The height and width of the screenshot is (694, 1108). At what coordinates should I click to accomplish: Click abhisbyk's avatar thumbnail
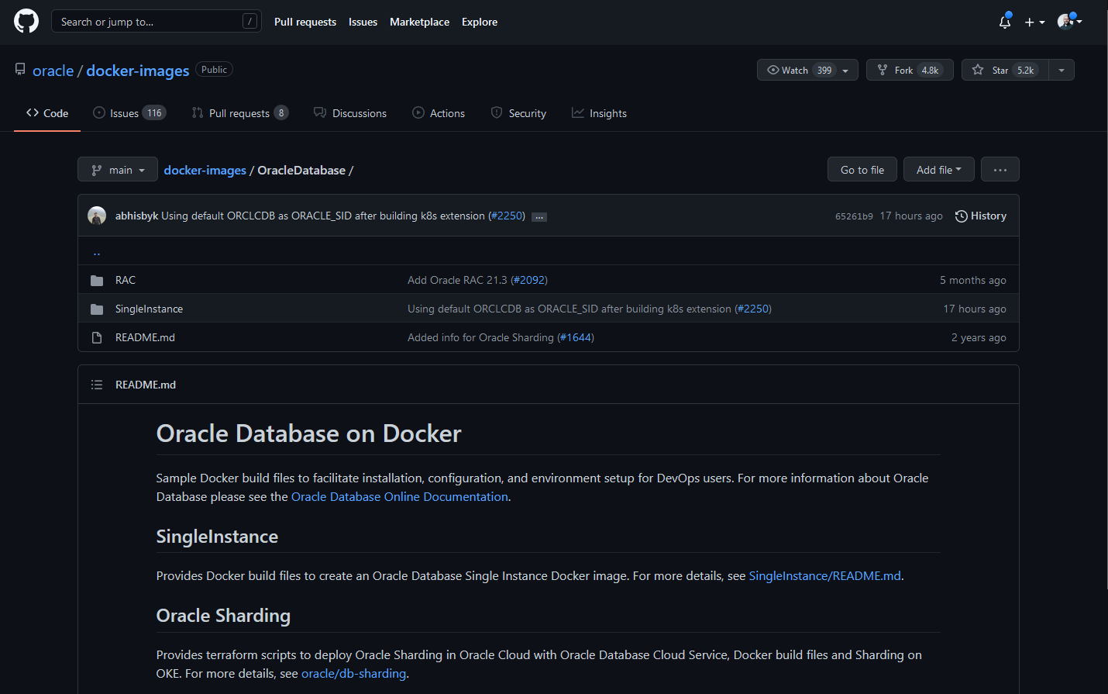pyautogui.click(x=97, y=216)
